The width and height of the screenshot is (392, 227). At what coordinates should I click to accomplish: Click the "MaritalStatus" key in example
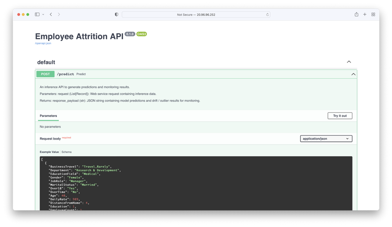pos(62,185)
